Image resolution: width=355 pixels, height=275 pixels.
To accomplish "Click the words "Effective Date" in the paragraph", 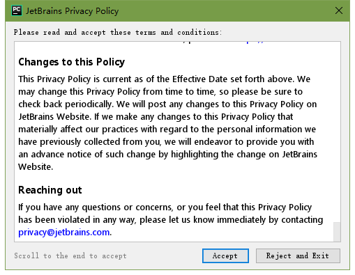I will (x=200, y=79).
